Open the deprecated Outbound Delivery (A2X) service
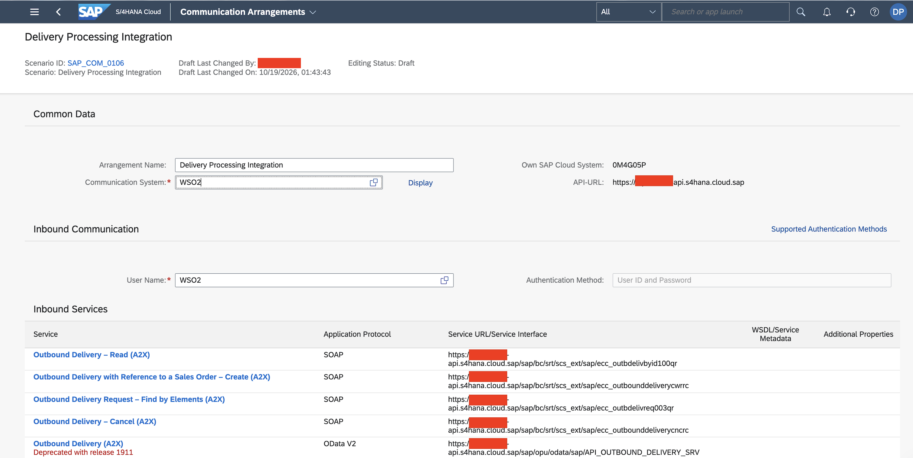The width and height of the screenshot is (913, 458). pyautogui.click(x=78, y=444)
